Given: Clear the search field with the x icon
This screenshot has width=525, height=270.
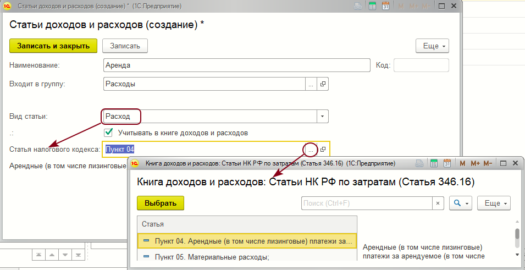Looking at the screenshot, I should (x=438, y=203).
